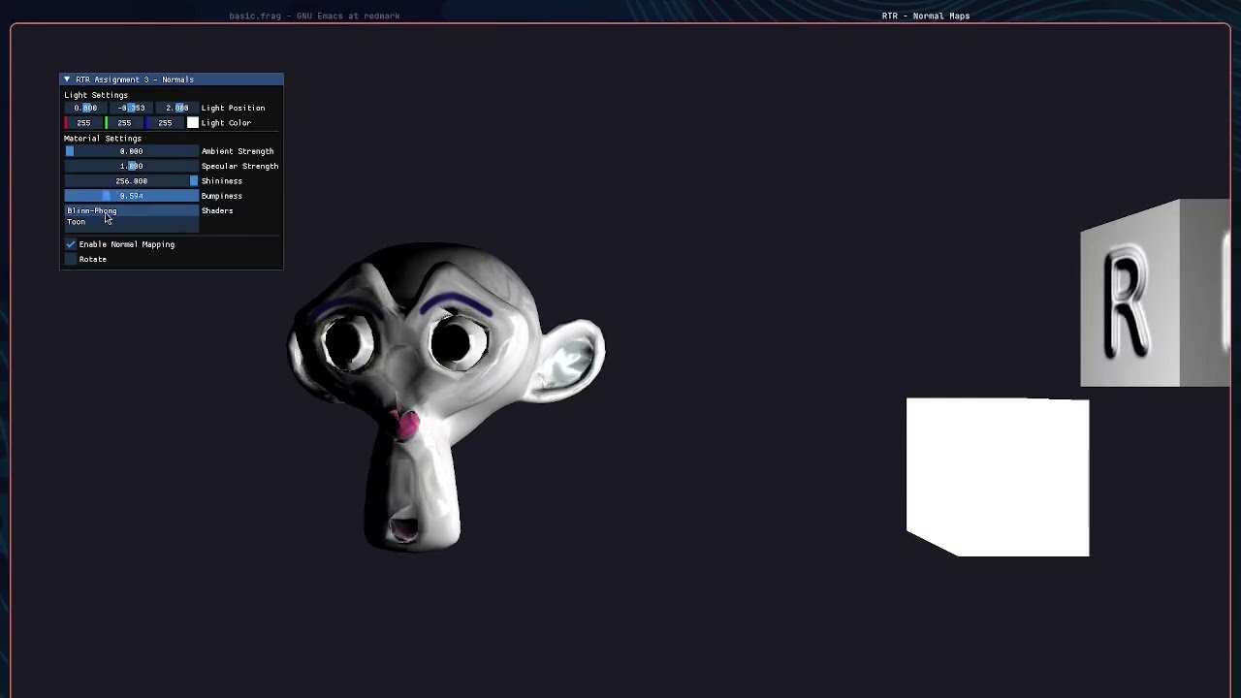
Task: Click the 'Light Position' label
Action: [233, 108]
